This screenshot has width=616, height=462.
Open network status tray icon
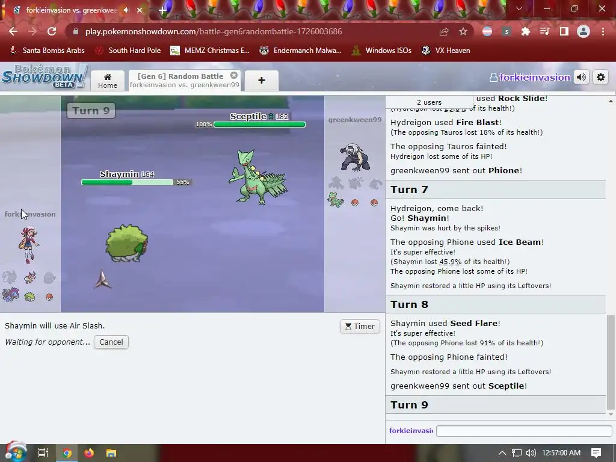tap(517, 453)
